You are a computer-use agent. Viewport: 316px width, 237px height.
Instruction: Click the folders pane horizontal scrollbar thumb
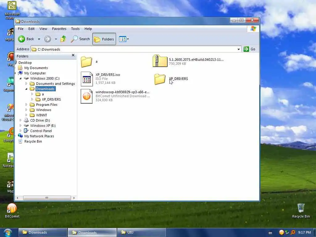point(47,198)
